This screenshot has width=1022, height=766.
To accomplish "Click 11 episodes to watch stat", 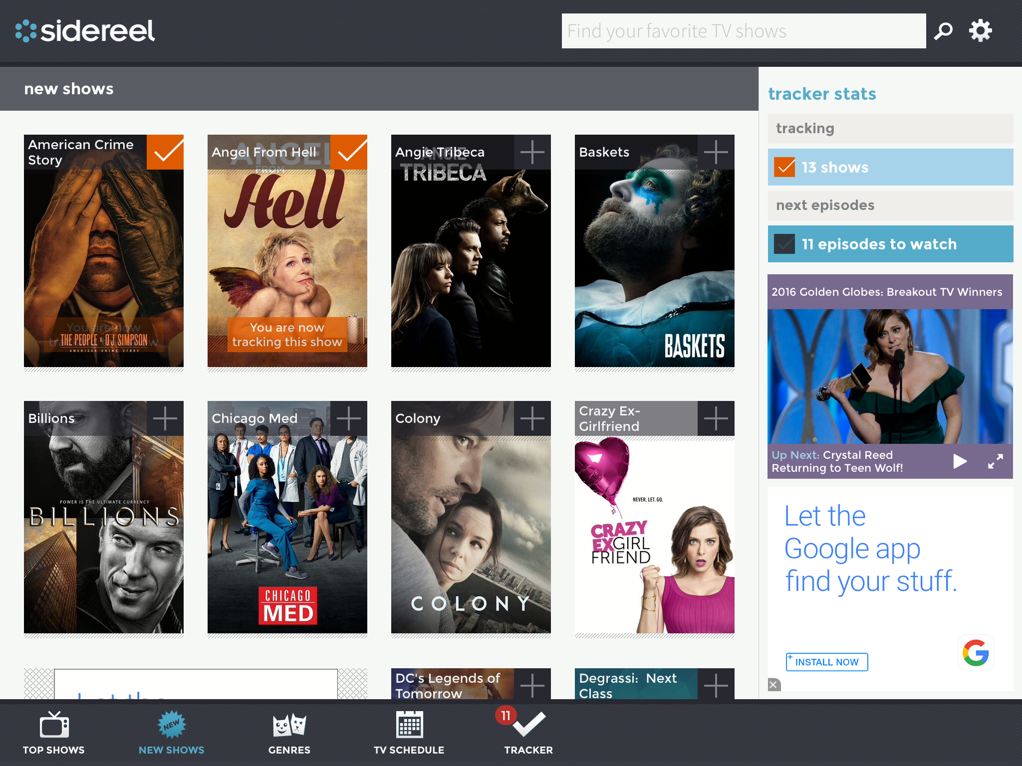I will tap(890, 244).
